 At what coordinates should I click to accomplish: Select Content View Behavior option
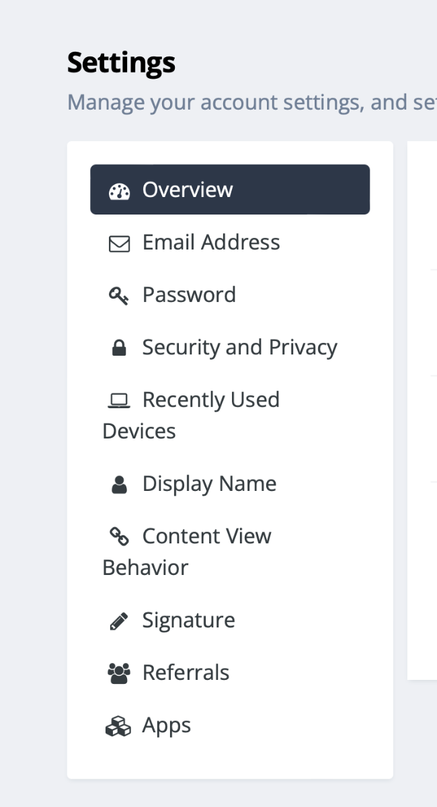coord(206,536)
